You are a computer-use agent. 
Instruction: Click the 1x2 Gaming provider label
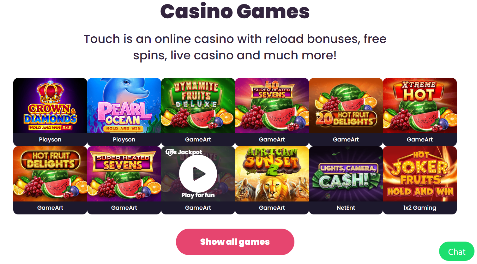point(420,208)
